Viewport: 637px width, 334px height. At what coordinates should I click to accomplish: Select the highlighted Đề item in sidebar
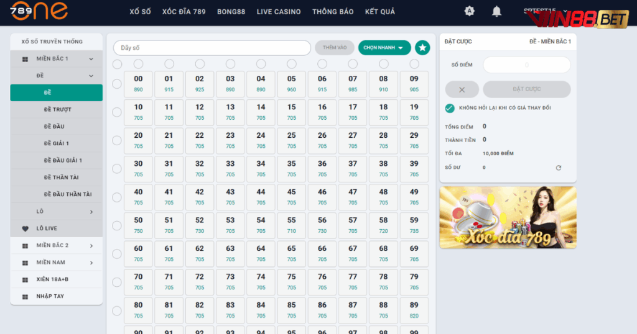(57, 93)
